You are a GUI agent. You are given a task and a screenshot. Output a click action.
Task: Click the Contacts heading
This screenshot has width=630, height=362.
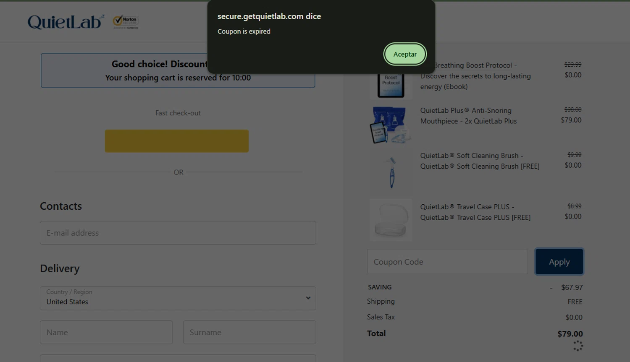[61, 206]
